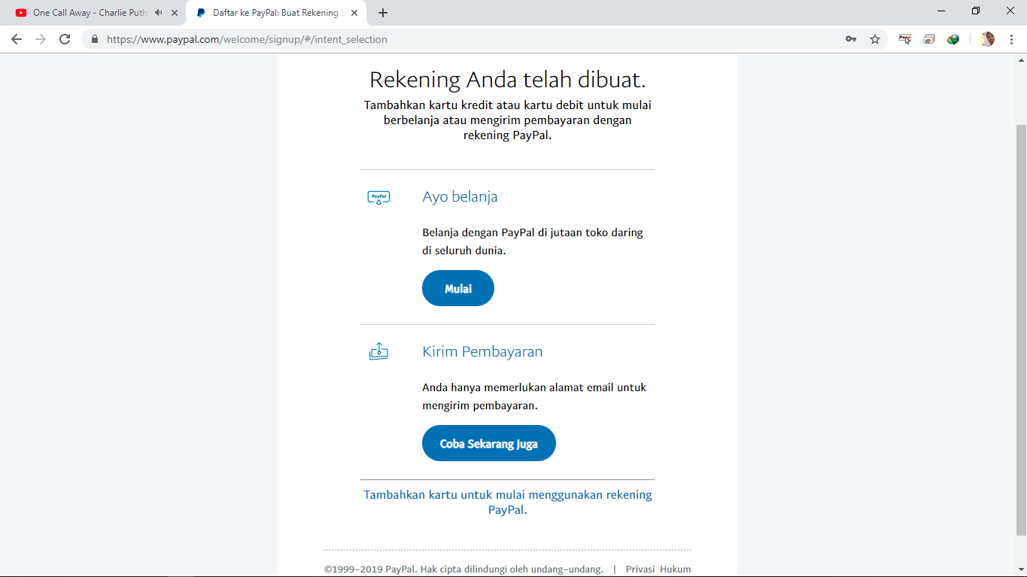
Task: Click the Coba Sekarang Juga button
Action: (x=489, y=443)
